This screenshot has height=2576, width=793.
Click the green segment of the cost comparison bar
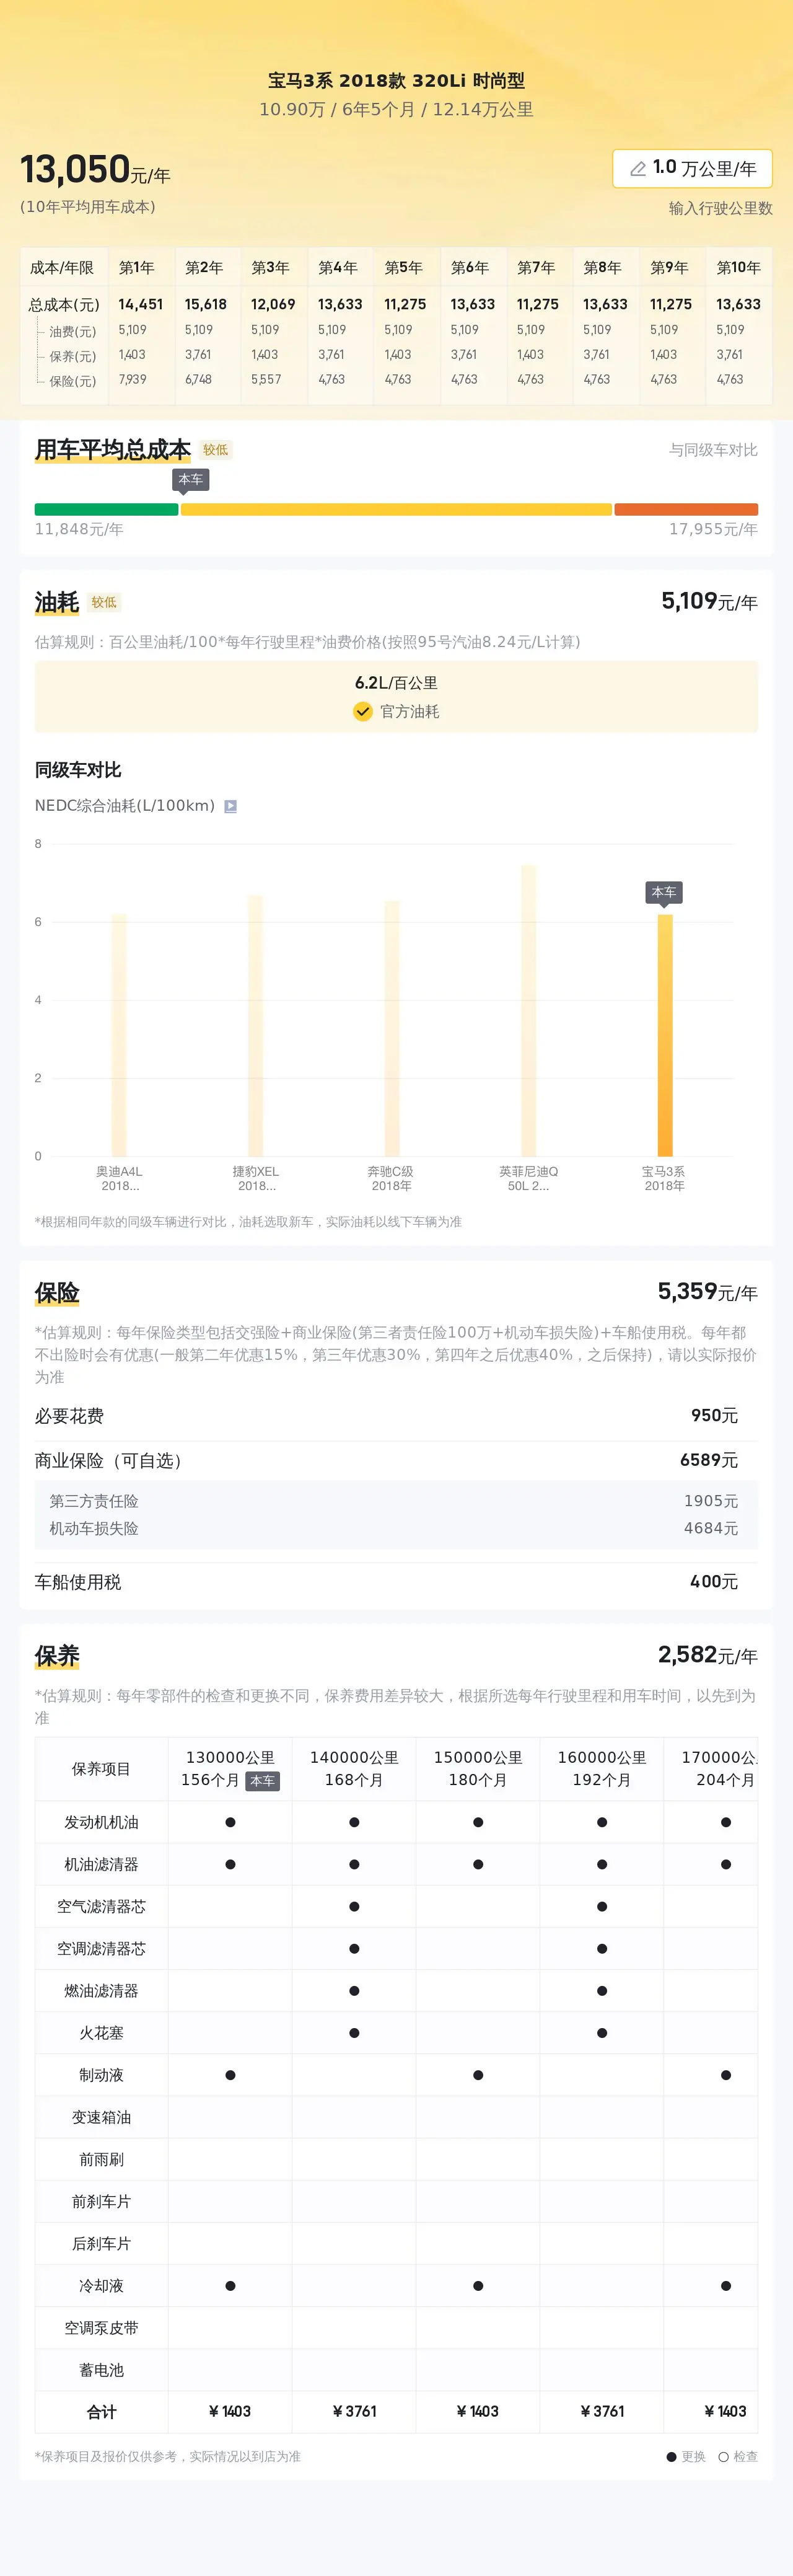tap(106, 509)
